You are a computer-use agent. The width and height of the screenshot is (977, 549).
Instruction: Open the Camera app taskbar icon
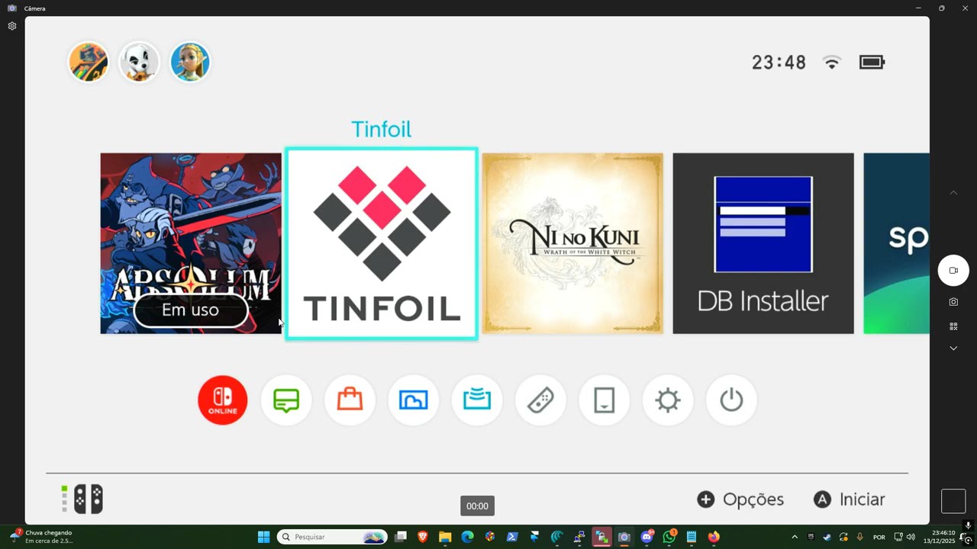pyautogui.click(x=624, y=537)
